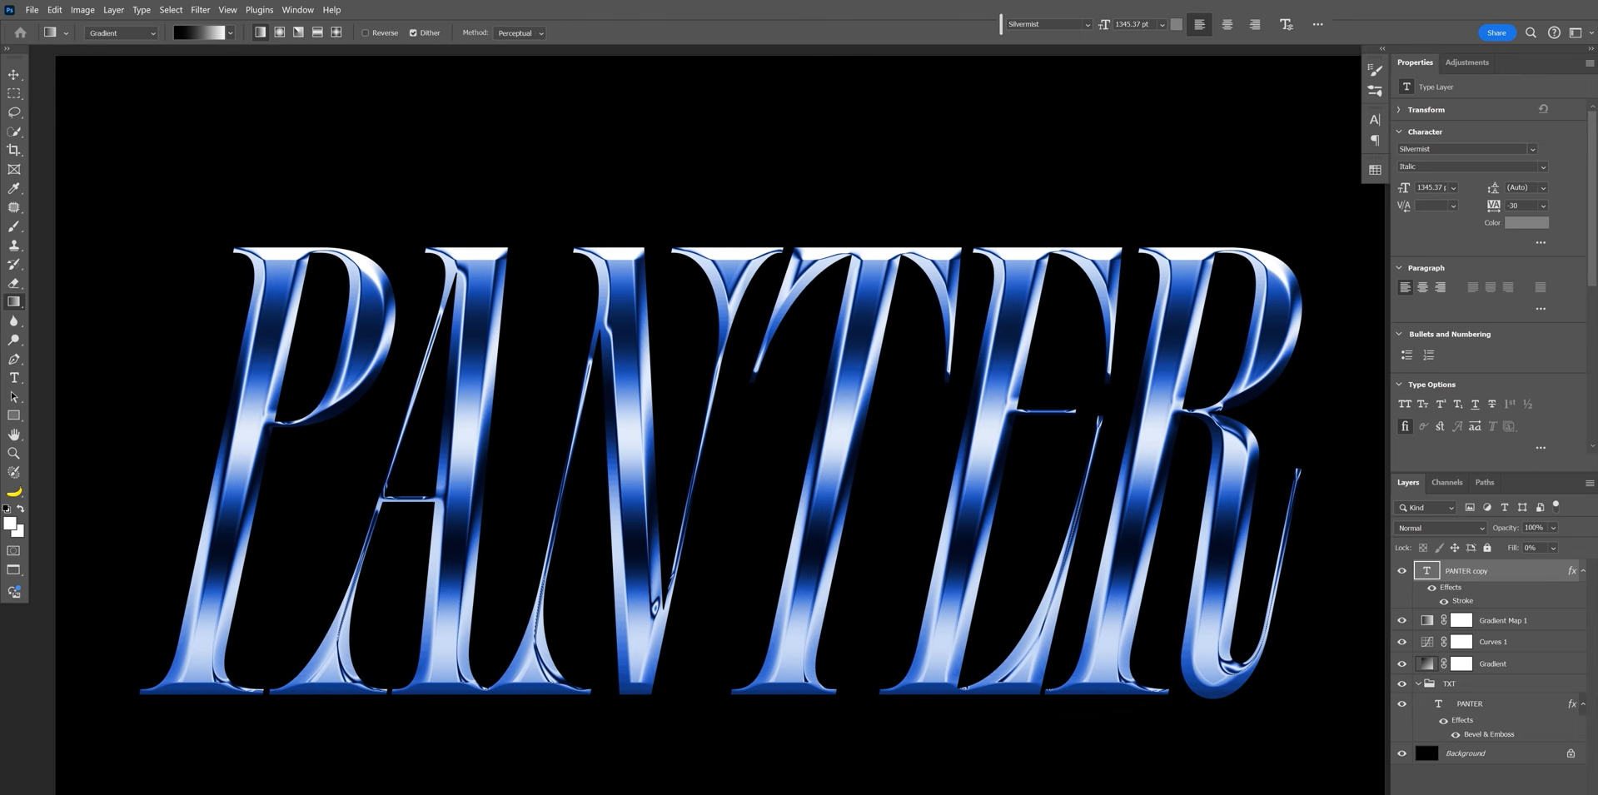Expand the Transform section
This screenshot has height=795, width=1598.
(x=1400, y=110)
